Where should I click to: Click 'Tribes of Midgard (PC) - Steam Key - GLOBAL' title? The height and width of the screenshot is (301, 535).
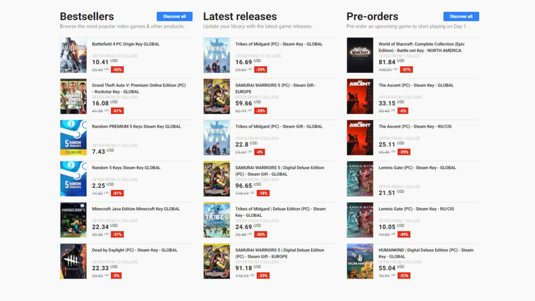[x=279, y=44]
